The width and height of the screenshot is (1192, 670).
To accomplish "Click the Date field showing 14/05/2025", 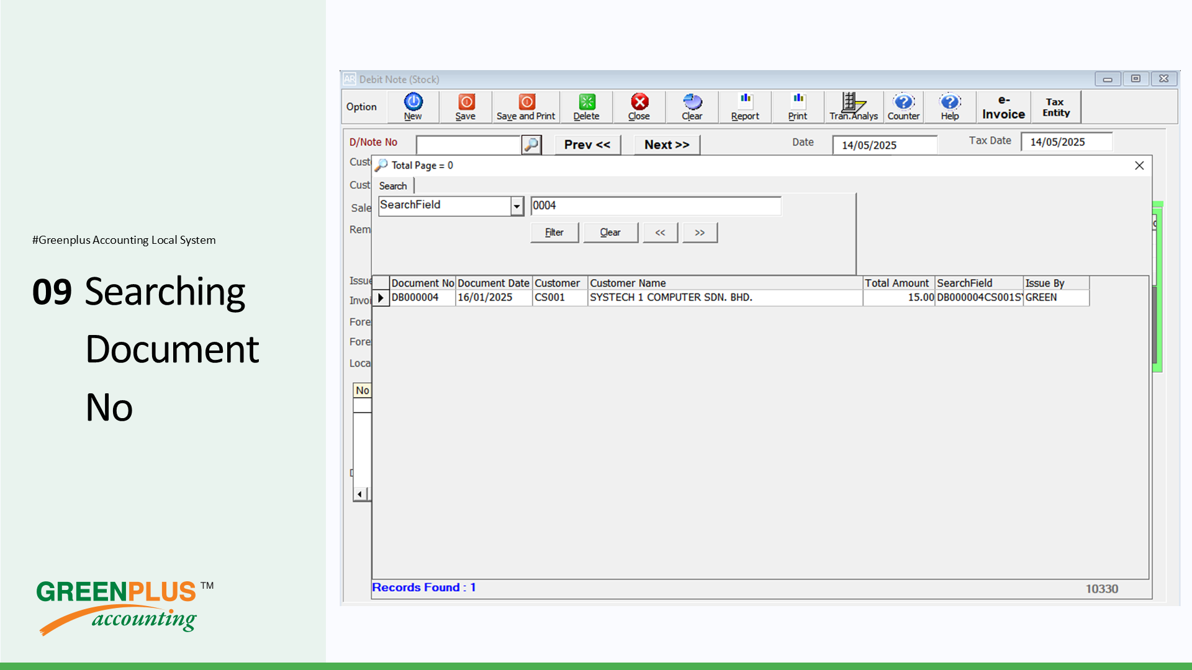I will pos(885,145).
